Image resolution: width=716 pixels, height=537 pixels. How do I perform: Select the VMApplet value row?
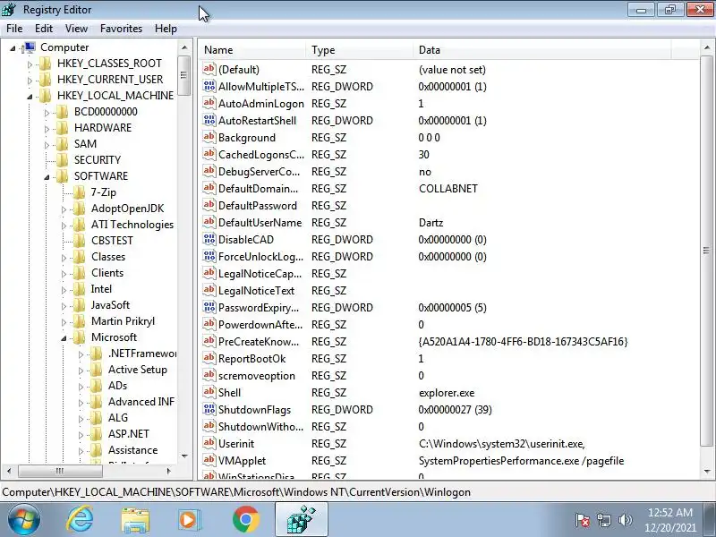pos(449,460)
